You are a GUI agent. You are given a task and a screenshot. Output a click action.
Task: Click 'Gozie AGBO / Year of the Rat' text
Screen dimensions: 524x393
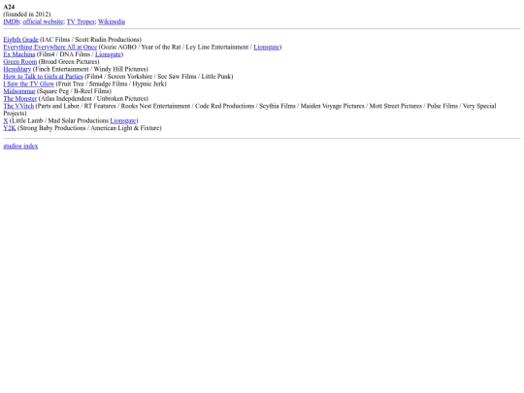click(x=141, y=48)
